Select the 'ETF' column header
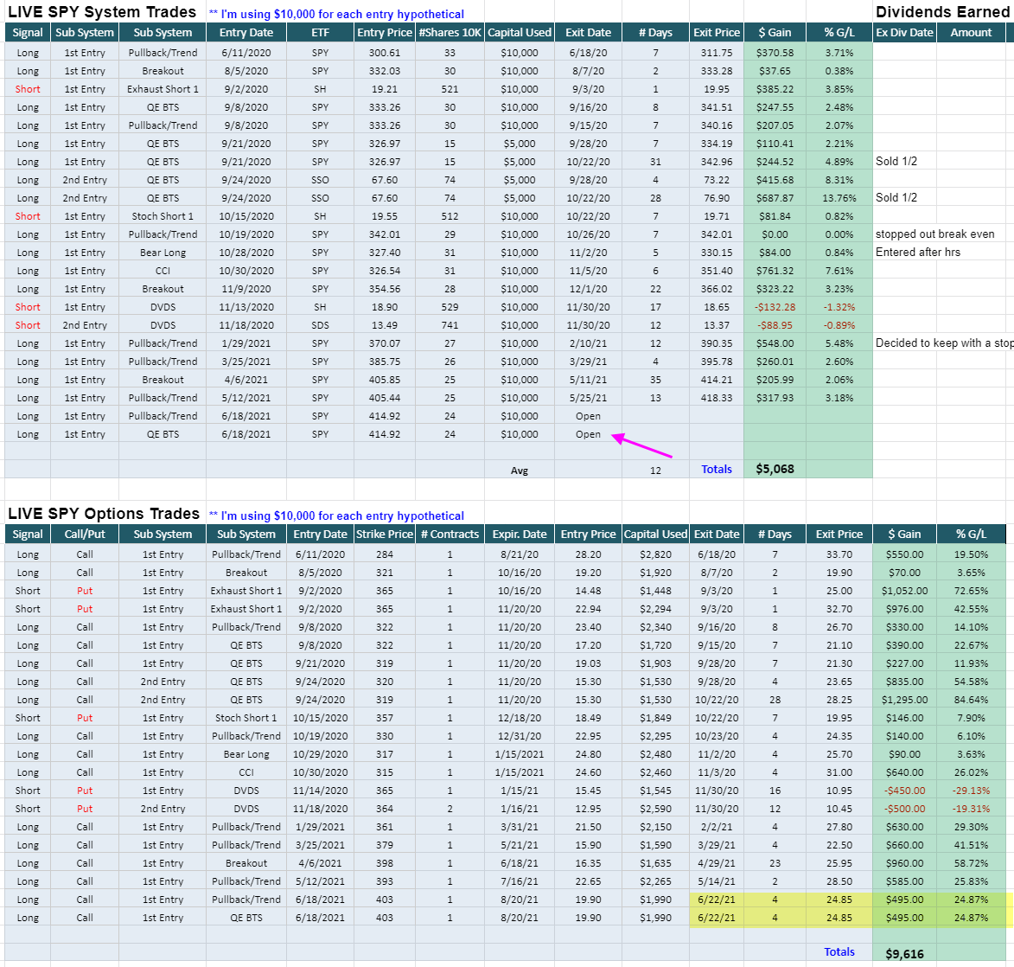1014x967 pixels. (320, 32)
